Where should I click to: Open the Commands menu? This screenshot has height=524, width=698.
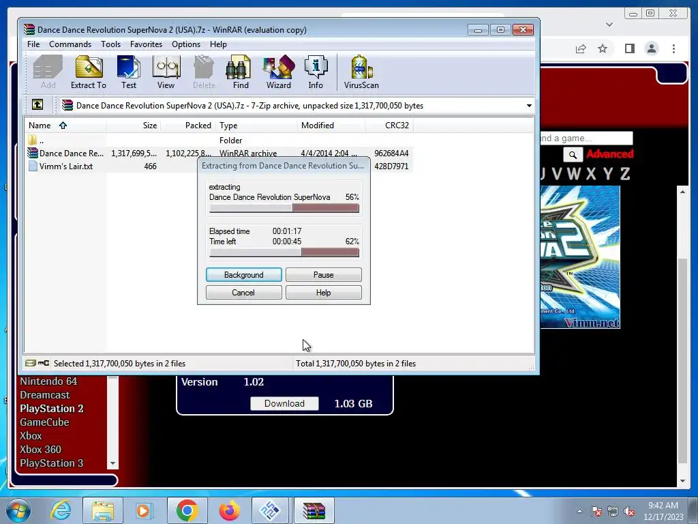70,44
